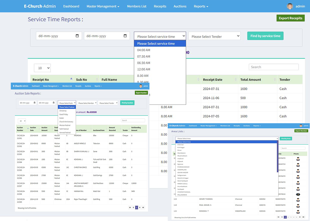
Task: Jump to first page in Area Lists pagination
Action: point(278,217)
